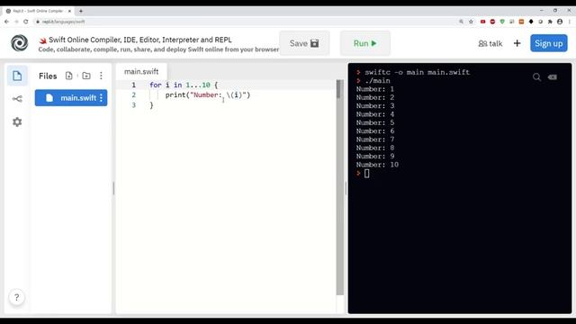Image resolution: width=576 pixels, height=324 pixels.
Task: Click the print statement on line 2
Action: coord(208,95)
